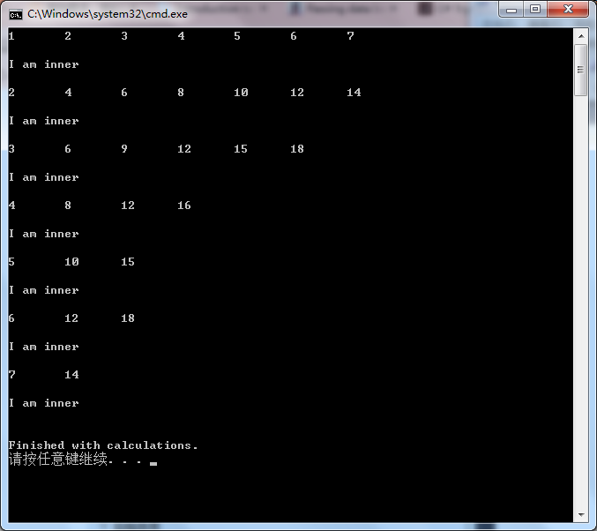The height and width of the screenshot is (531, 597).
Task: Click the number 9 in the row starting with 3
Action: 124,149
